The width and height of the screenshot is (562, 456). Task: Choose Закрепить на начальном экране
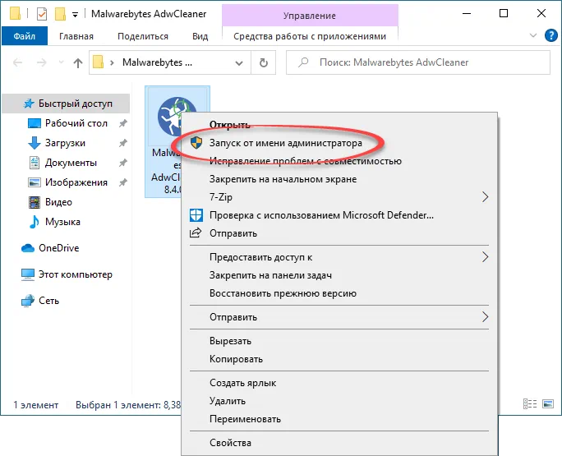pos(339,179)
